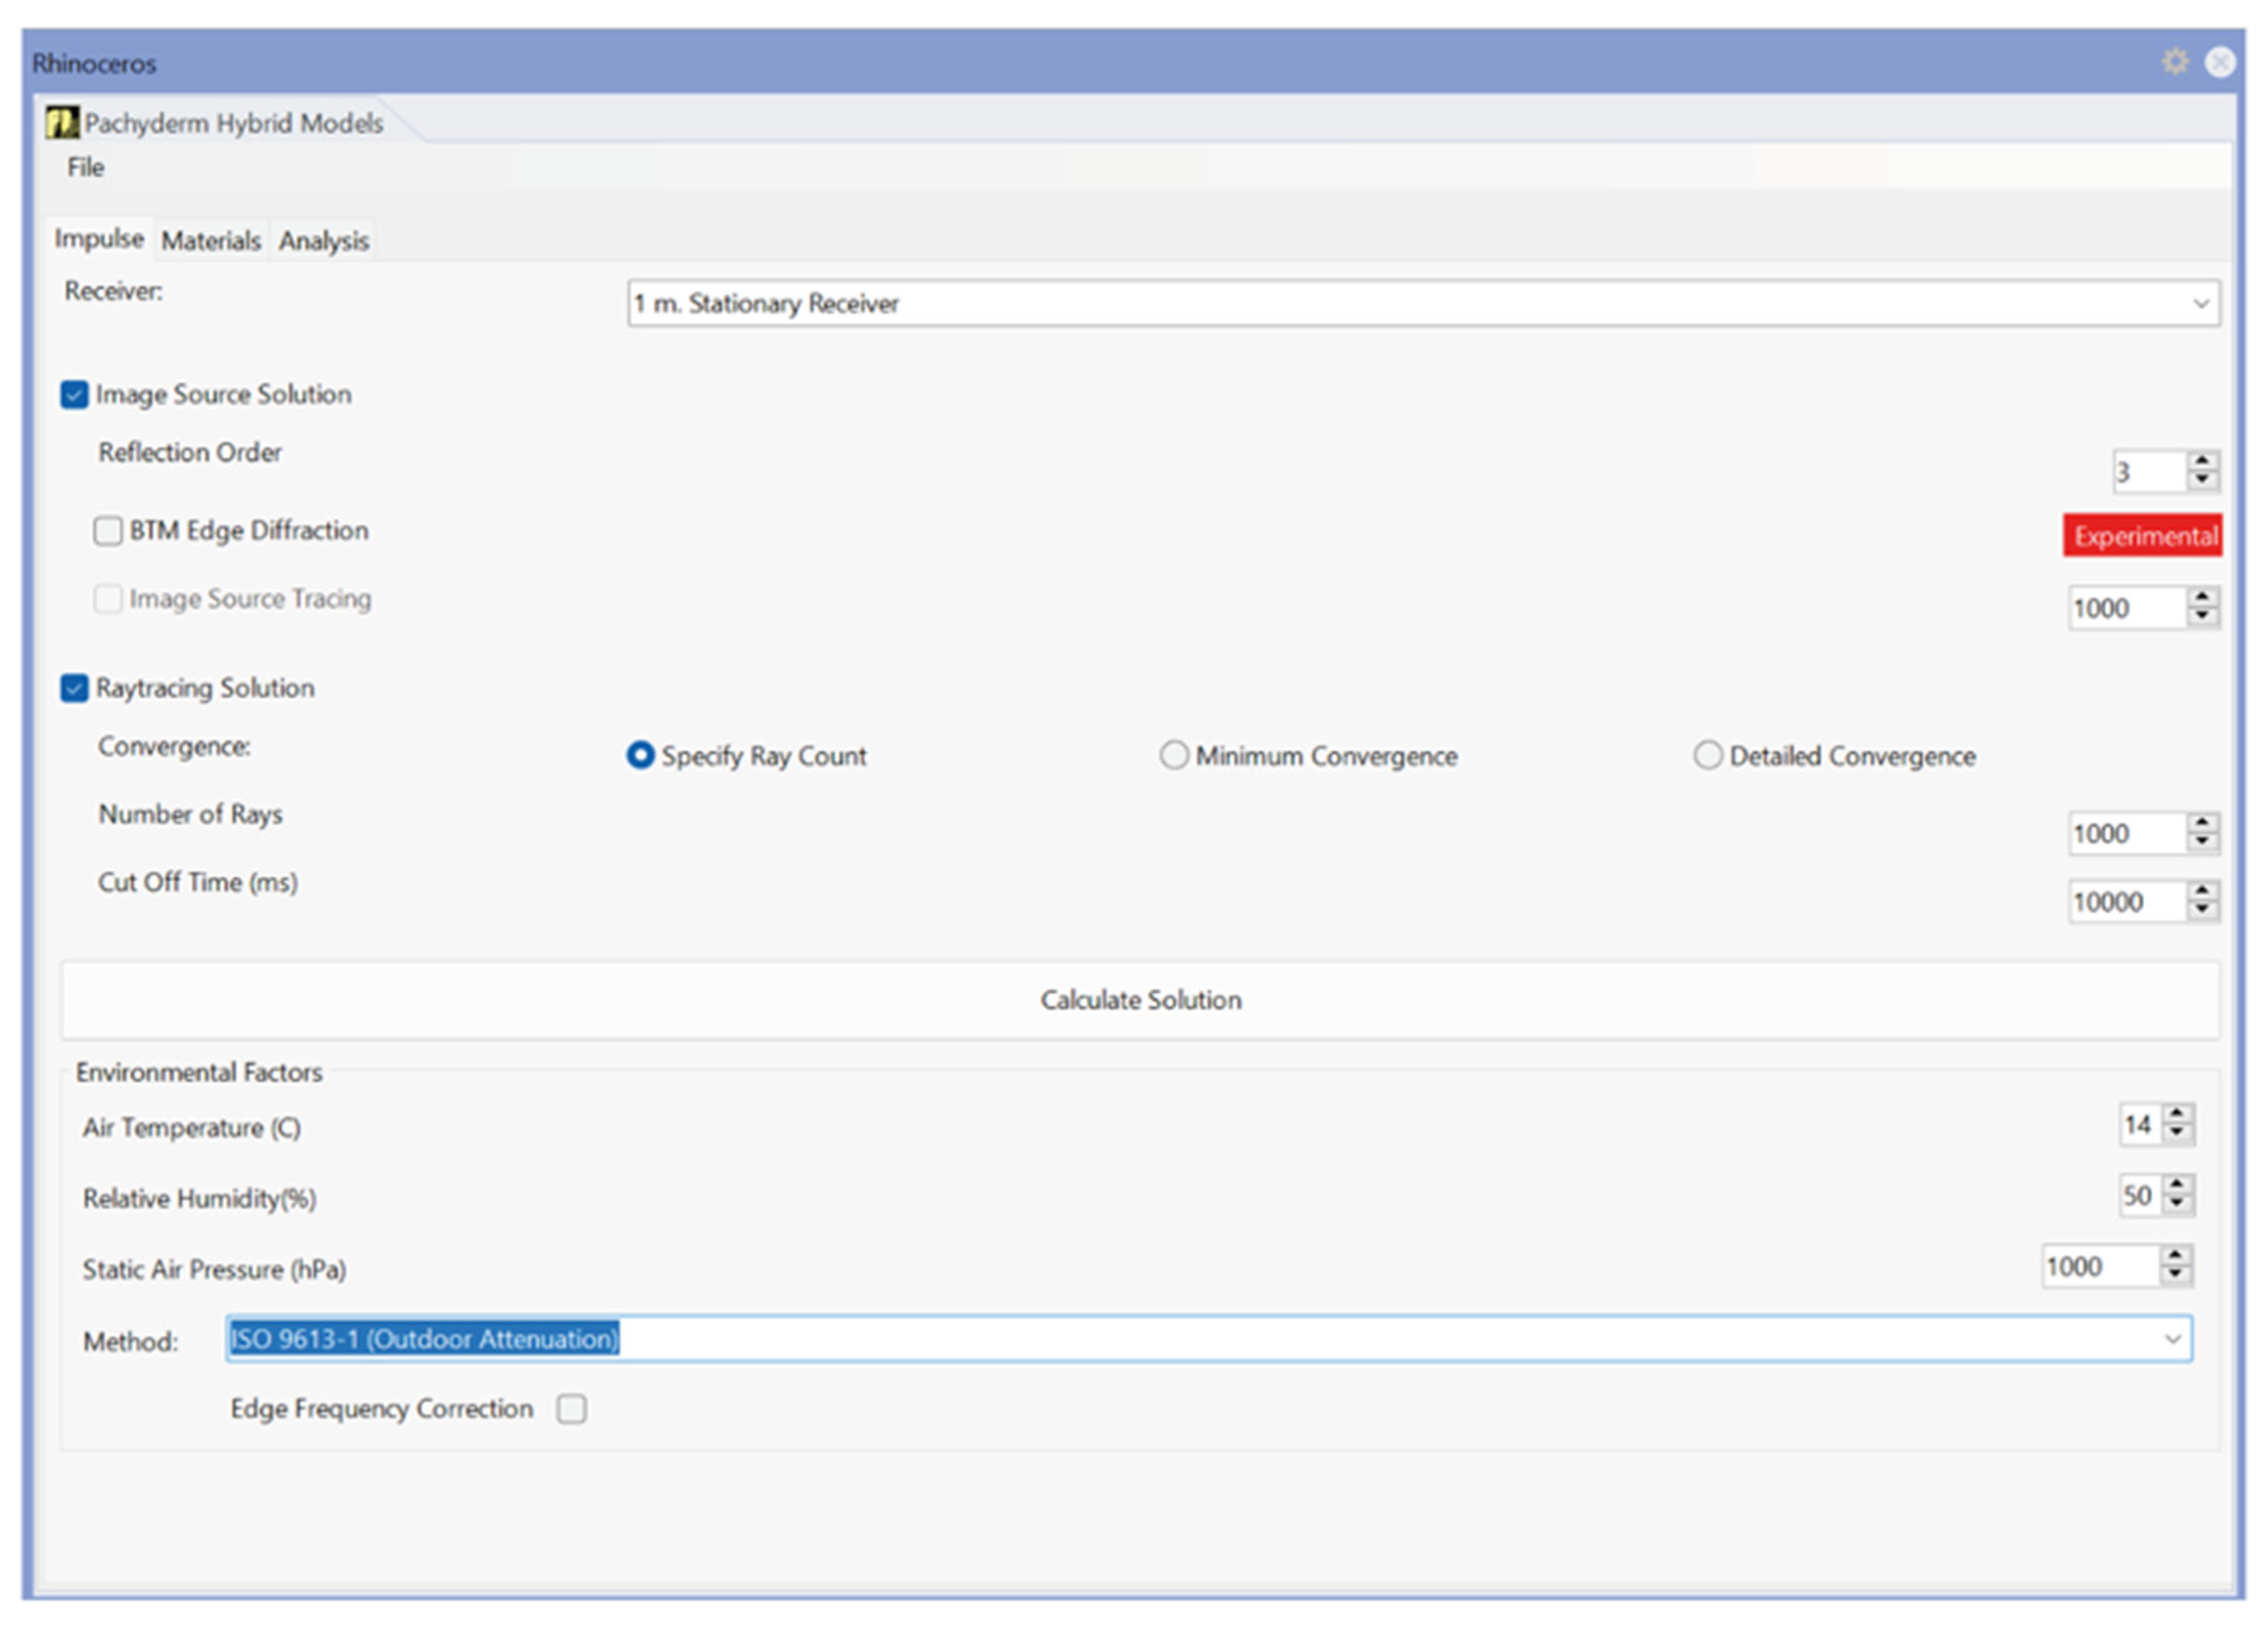
Task: Toggle the Raytracing Solution checkbox
Action: tap(75, 688)
